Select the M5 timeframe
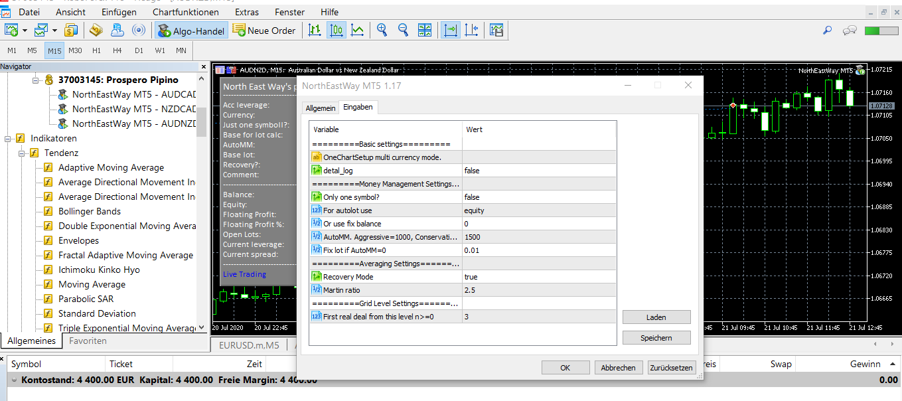902x401 pixels. (32, 50)
